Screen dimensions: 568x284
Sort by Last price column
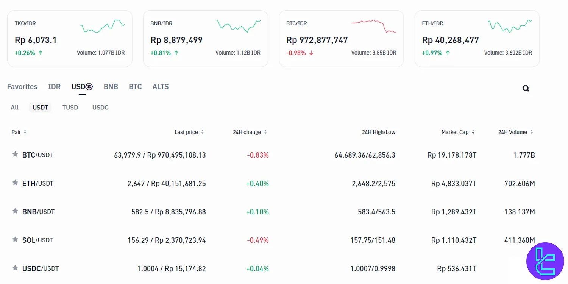[189, 132]
